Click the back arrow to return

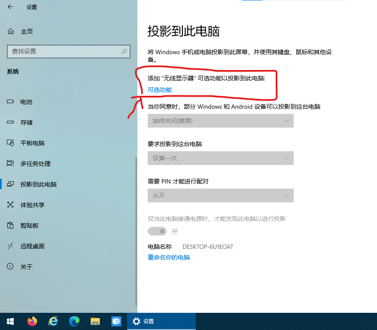(x=10, y=7)
